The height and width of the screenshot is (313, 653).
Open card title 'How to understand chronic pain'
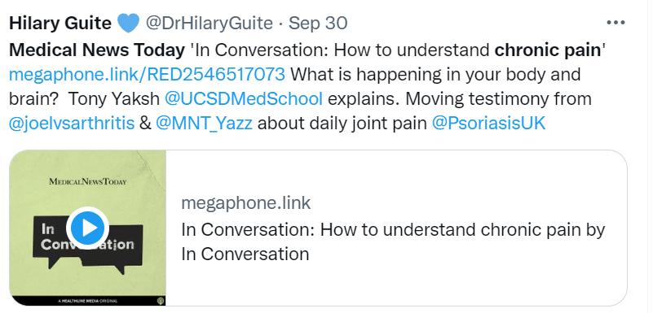[x=393, y=241]
